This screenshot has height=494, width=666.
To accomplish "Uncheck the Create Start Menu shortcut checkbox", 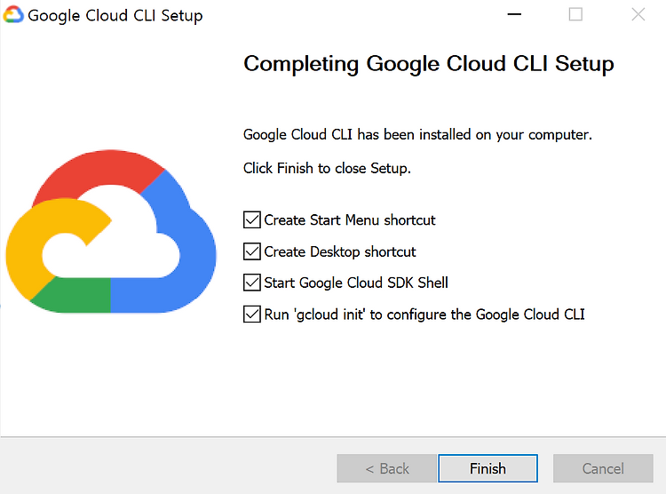I will pyautogui.click(x=252, y=219).
